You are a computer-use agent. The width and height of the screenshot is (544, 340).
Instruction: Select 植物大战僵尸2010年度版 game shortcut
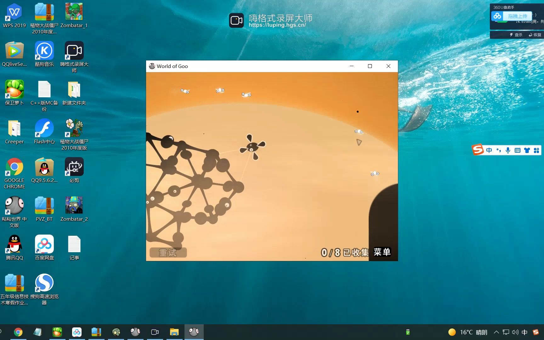tap(74, 135)
